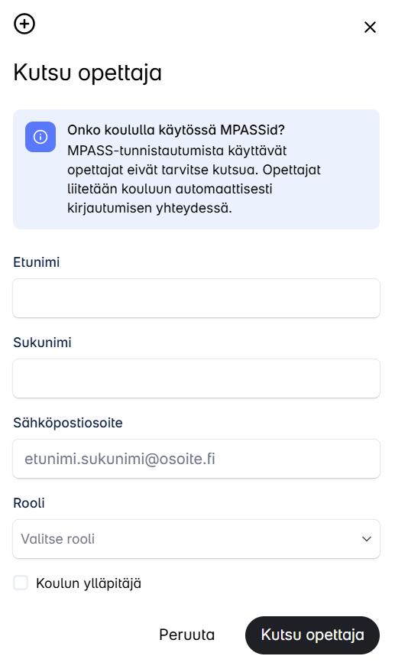Screen dimensions: 395x669
Task: Click the Peruuta button
Action: [187, 635]
